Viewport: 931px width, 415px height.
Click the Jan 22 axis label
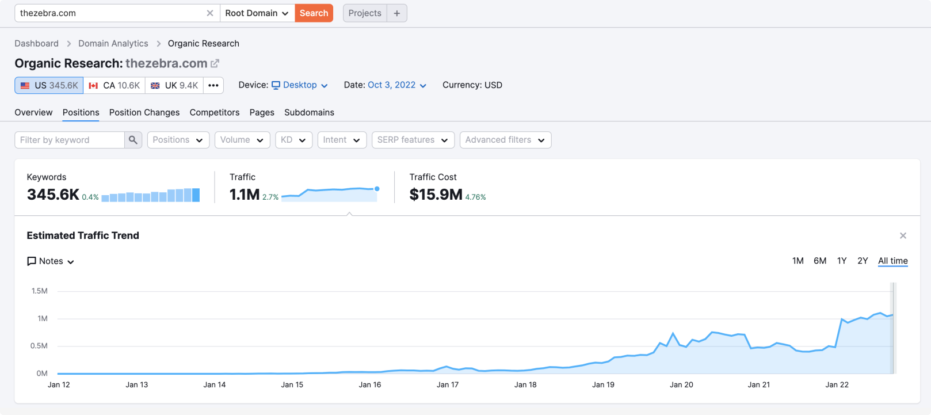(x=837, y=384)
